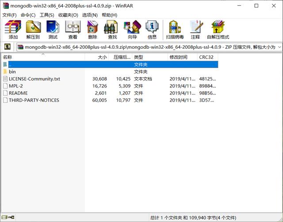This screenshot has height=222, width=283.
Task: Click the parent folder ".." icon
Action: click(5, 64)
